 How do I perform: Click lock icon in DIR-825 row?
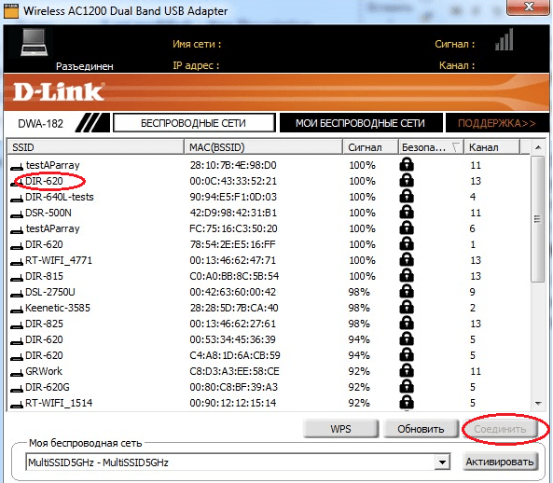tap(407, 324)
